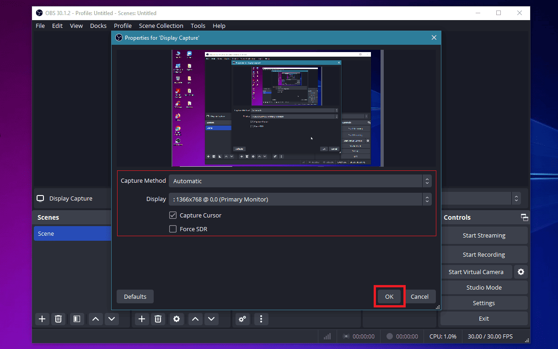558x349 pixels.
Task: Open source properties gear next to source trash icon
Action: 177,319
